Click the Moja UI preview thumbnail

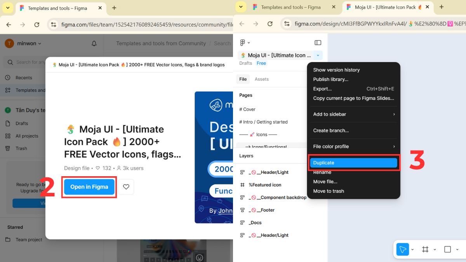click(214, 157)
